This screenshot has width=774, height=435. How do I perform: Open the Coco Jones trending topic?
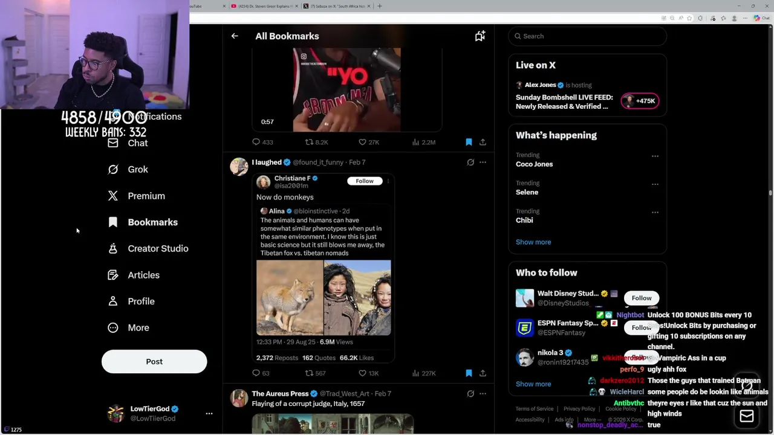pos(534,164)
